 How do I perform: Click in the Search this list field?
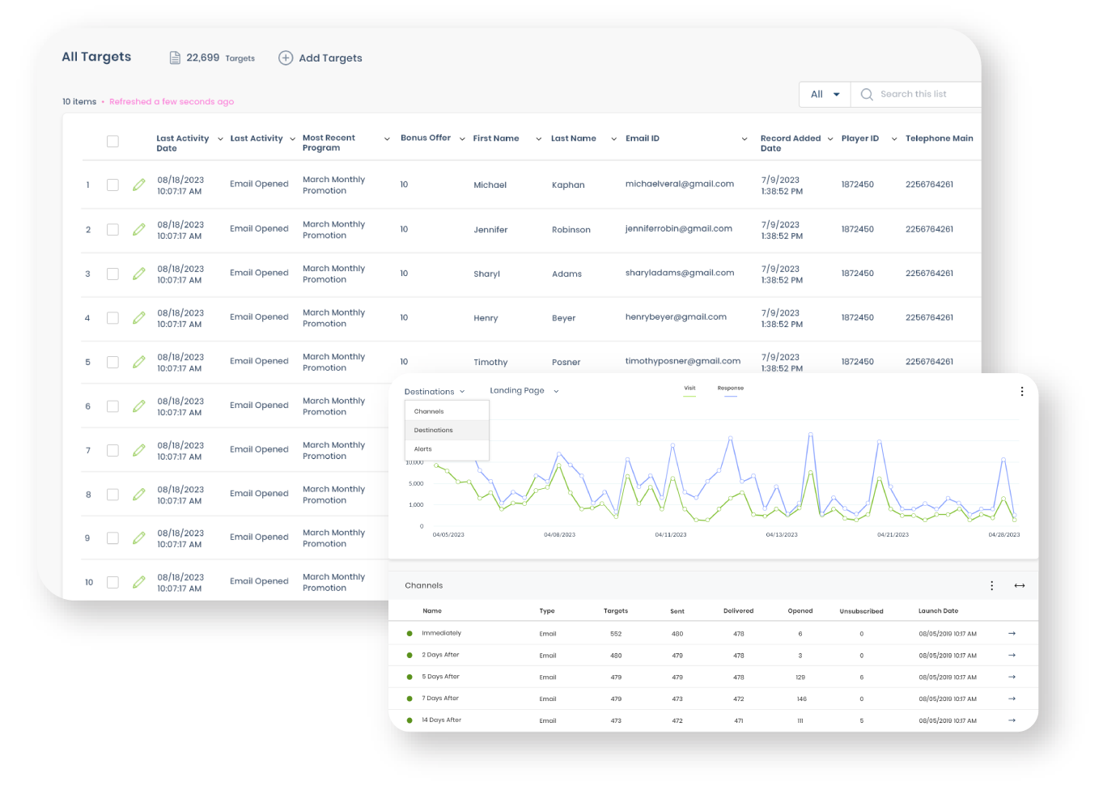pos(923,95)
